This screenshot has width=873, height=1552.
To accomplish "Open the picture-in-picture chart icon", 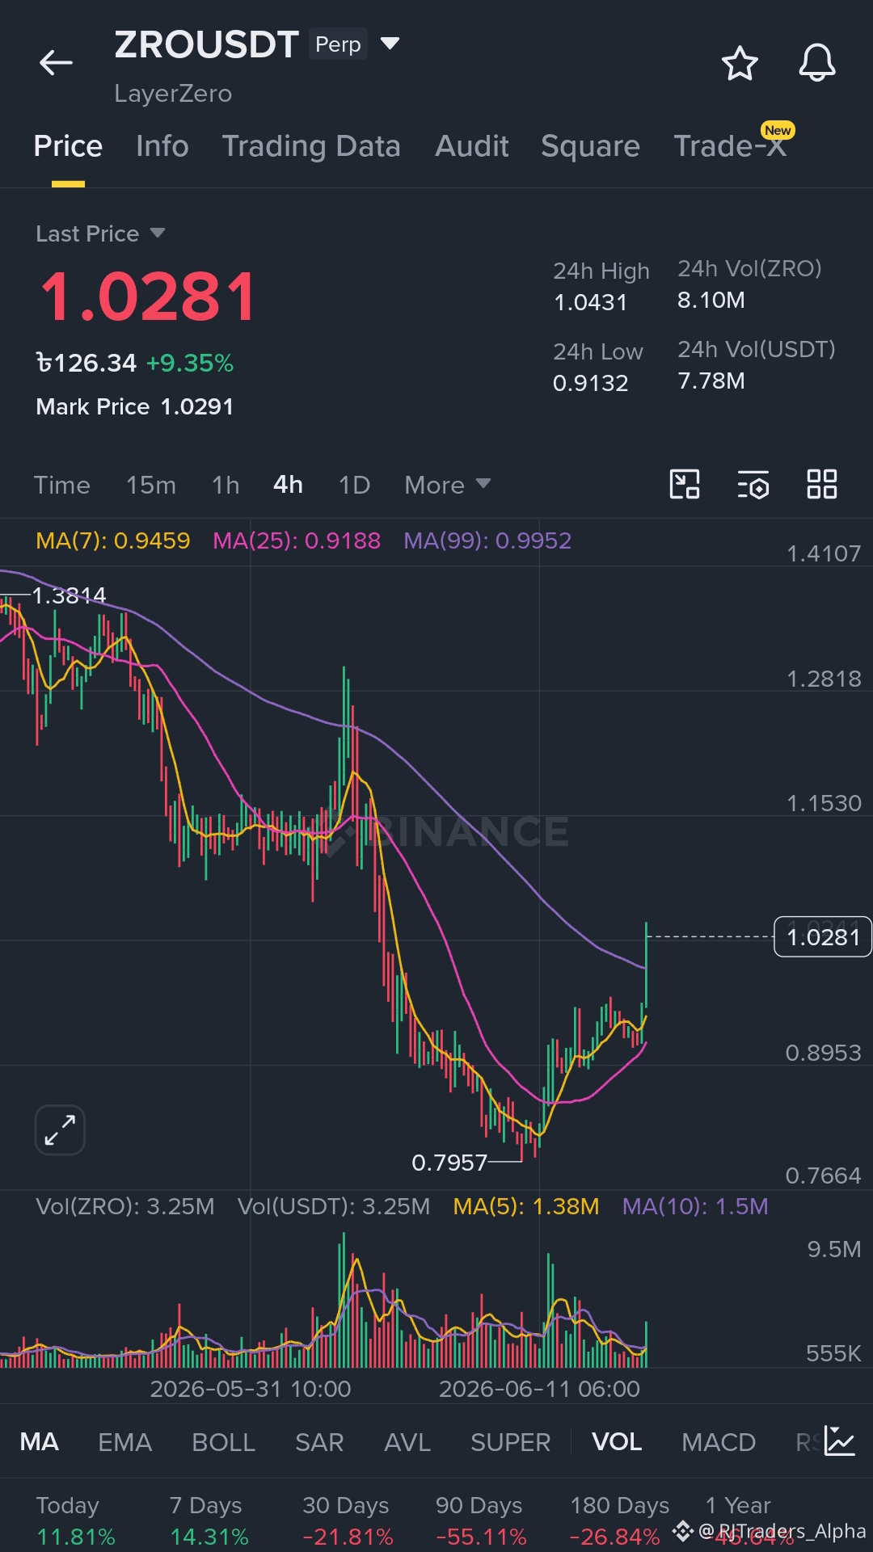I will tap(685, 485).
